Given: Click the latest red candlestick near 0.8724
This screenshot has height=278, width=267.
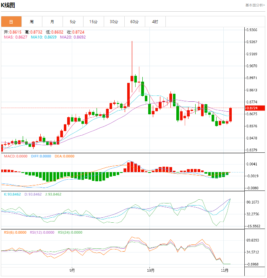Looking at the screenshot, I should (230, 115).
